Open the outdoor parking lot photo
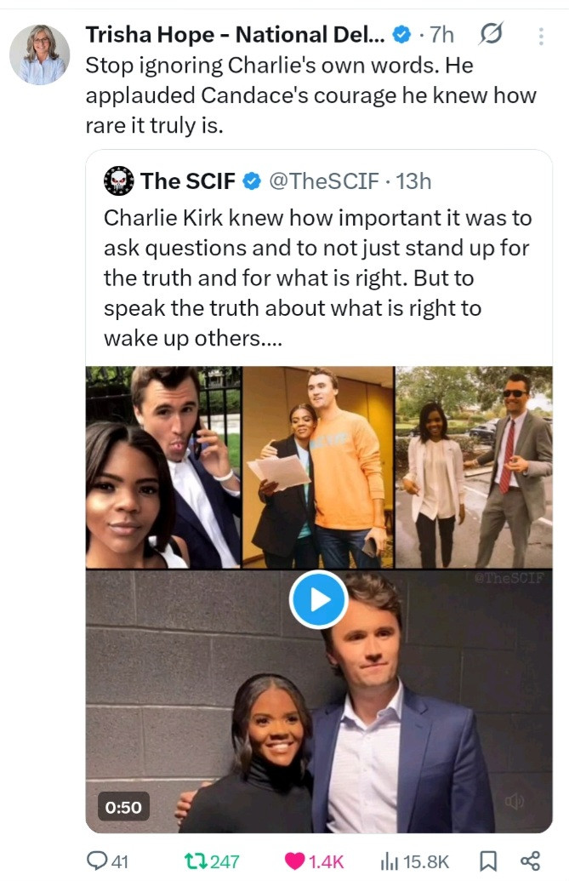Viewport: 569px width, 881px height. (474, 467)
